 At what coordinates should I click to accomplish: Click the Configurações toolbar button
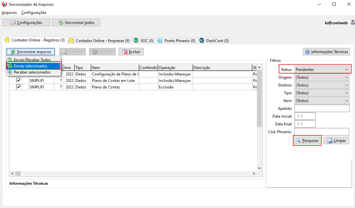click(26, 23)
